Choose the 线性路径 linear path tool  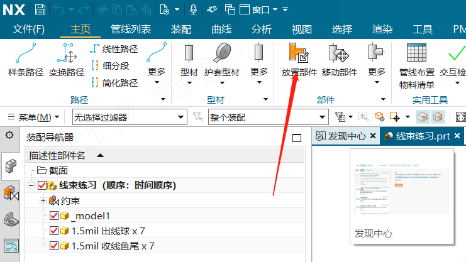tap(114, 49)
